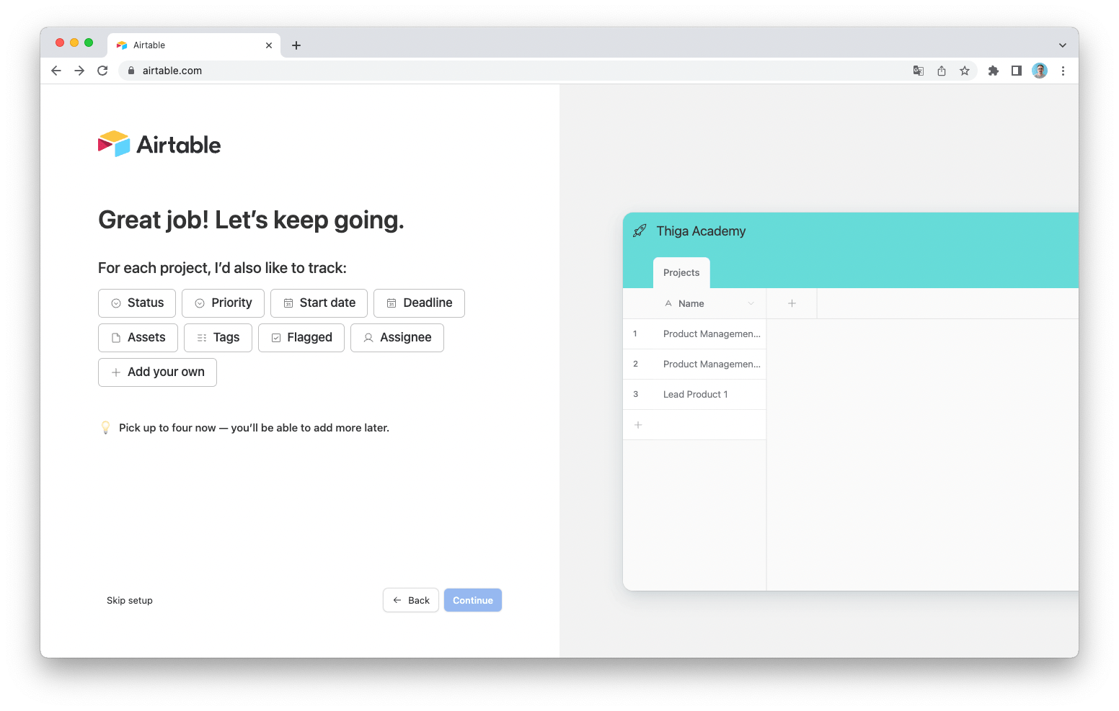Reload the page
Screen dimensions: 1119x711
tap(102, 71)
